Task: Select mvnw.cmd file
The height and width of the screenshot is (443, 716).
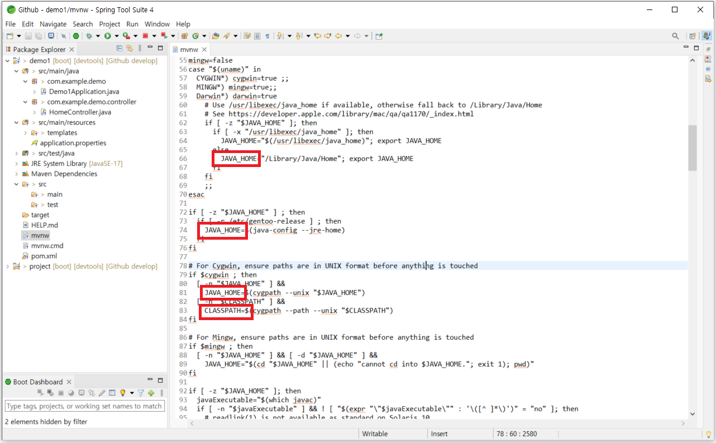Action: pyautogui.click(x=42, y=246)
